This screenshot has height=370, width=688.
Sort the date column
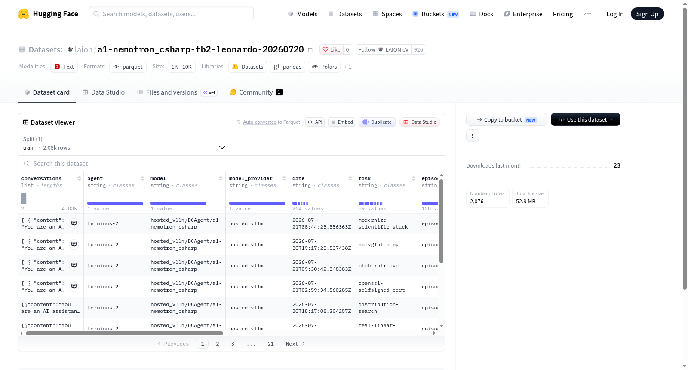click(x=350, y=178)
